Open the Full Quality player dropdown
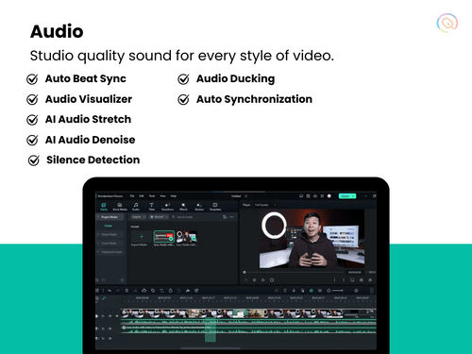This screenshot has width=472, height=354. pos(265,205)
